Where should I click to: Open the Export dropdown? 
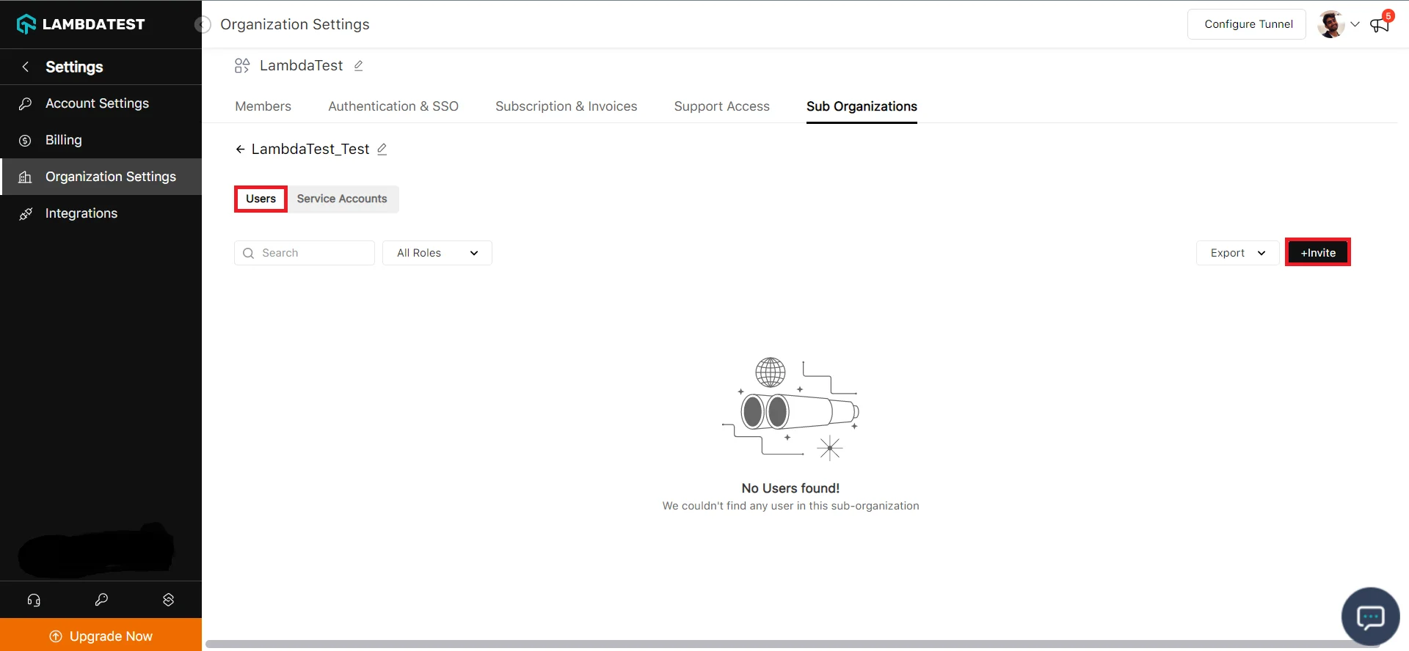(x=1237, y=253)
